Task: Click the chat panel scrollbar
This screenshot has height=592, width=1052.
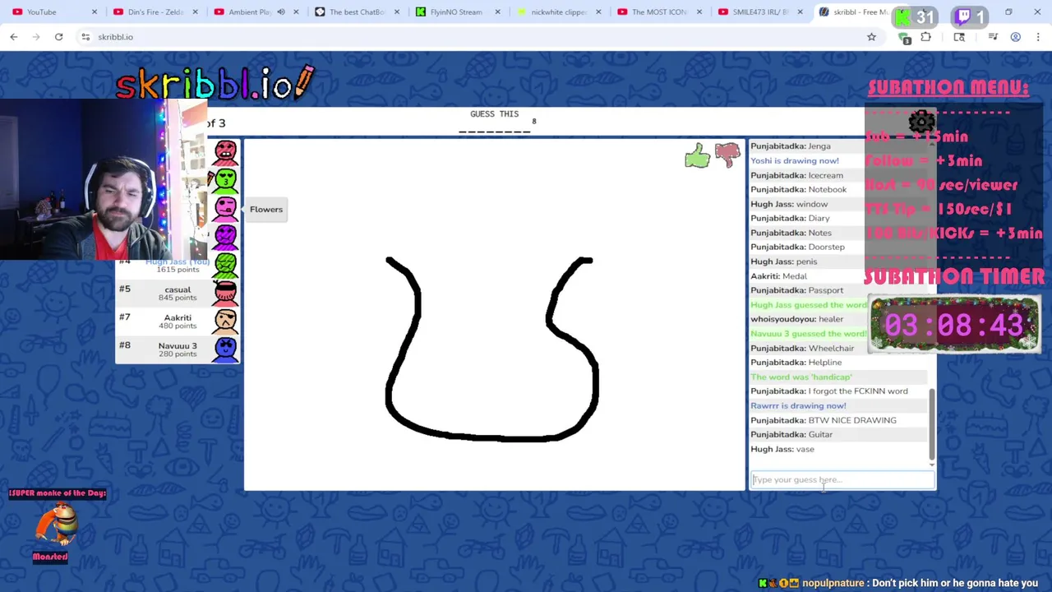Action: click(x=931, y=423)
